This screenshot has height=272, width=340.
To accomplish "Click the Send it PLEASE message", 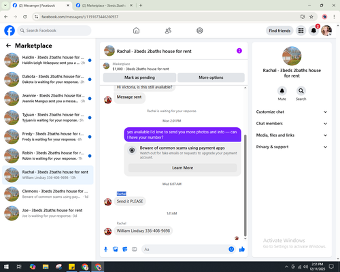I will click(130, 201).
